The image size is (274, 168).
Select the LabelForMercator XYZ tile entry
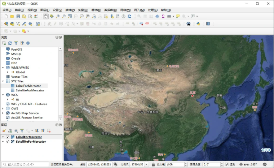tap(28, 86)
